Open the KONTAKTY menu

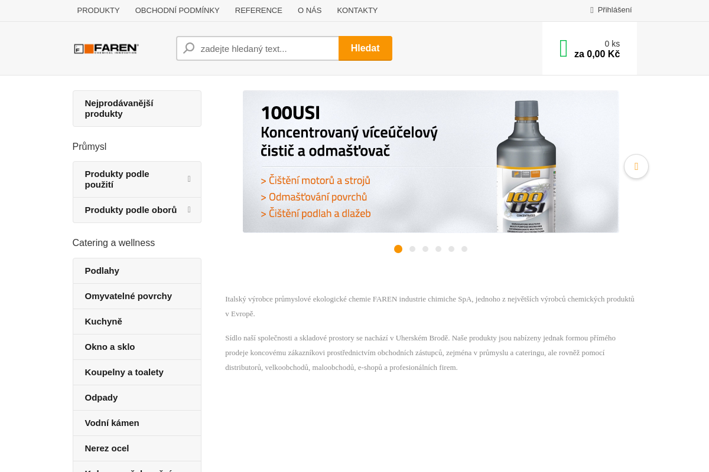tap(357, 10)
